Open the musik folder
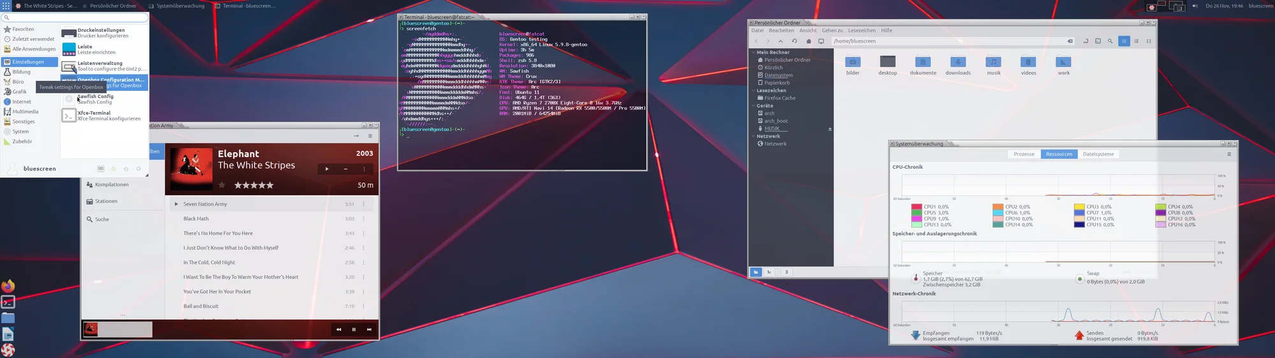1275x358 pixels. pos(994,65)
